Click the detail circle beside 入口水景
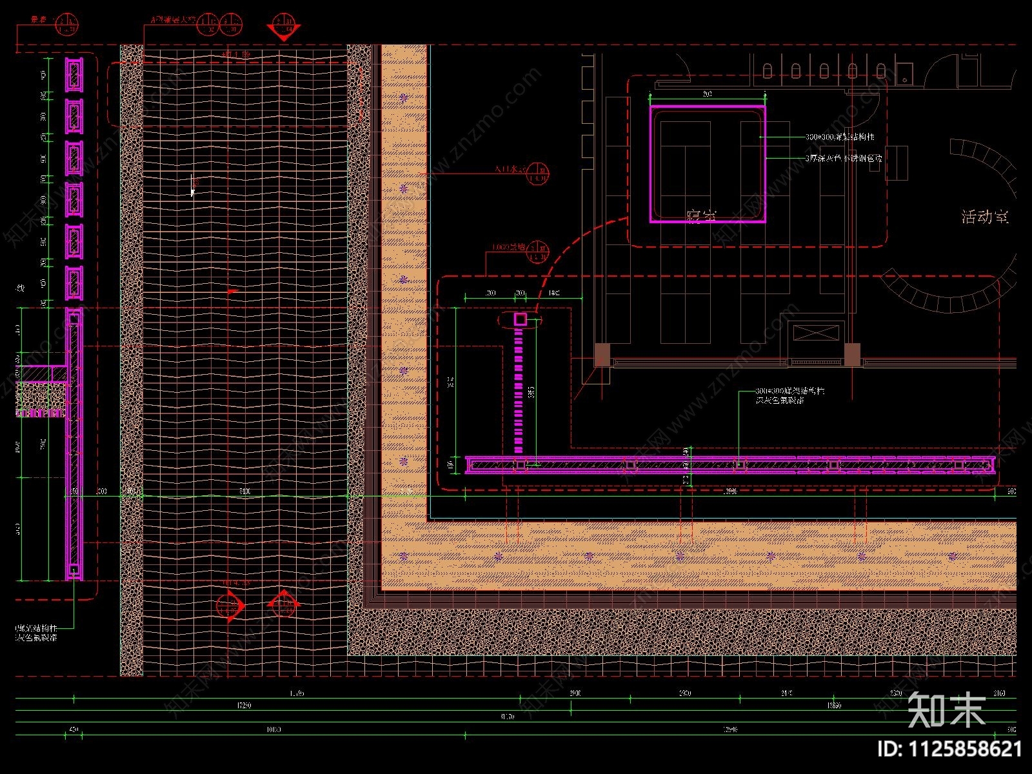Image resolution: width=1032 pixels, height=774 pixels. click(x=538, y=172)
